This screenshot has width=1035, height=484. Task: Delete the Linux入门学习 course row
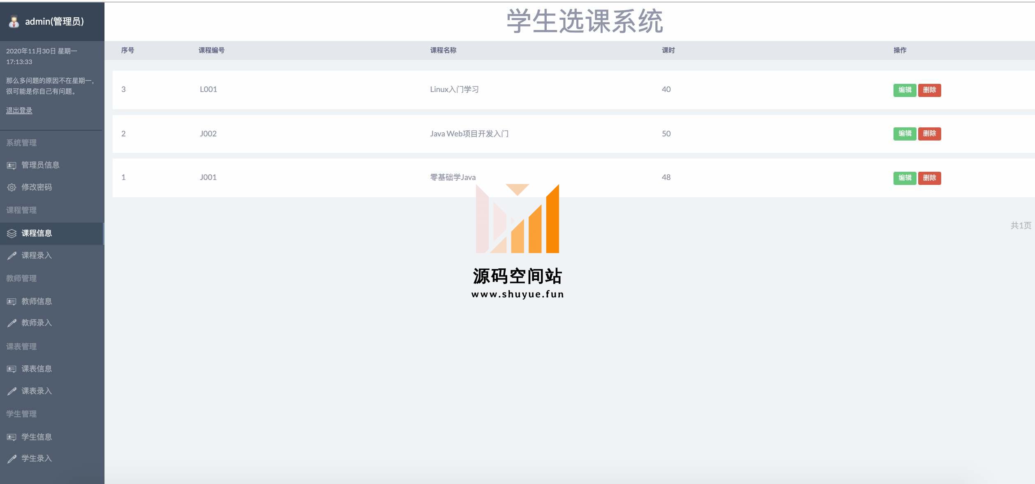[x=929, y=90]
